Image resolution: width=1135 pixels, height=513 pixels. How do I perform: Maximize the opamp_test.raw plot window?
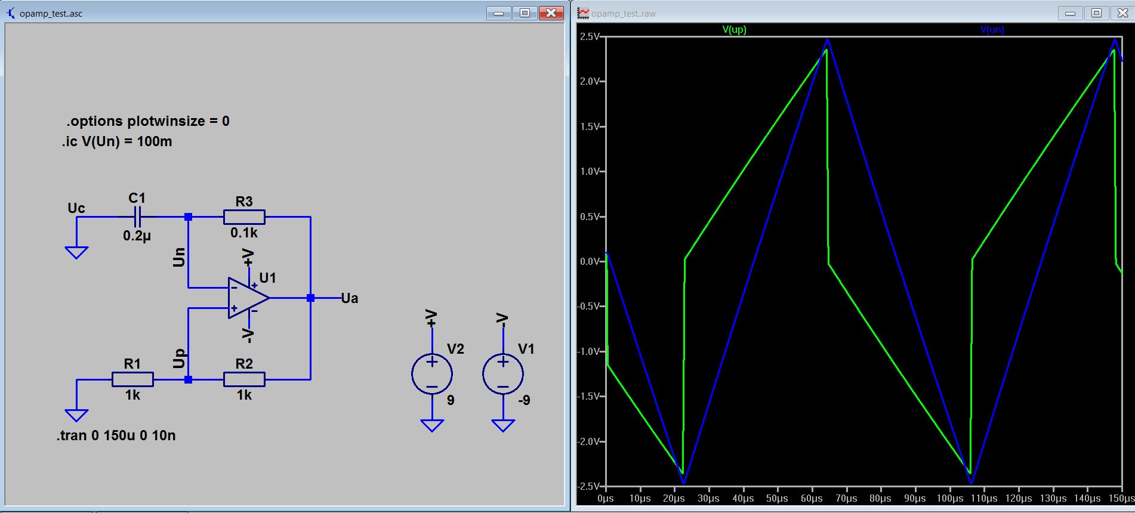(1097, 13)
